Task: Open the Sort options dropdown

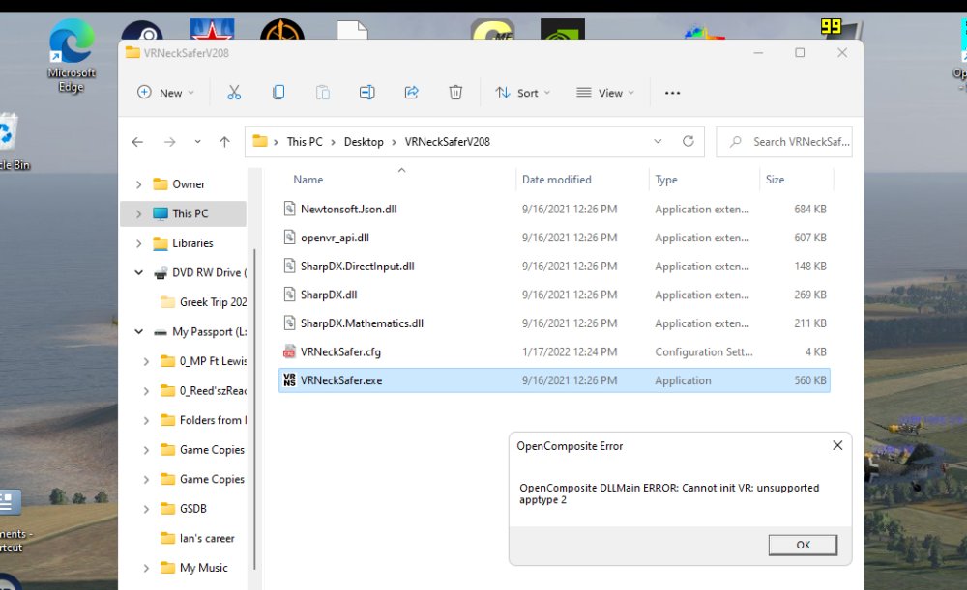Action: coord(522,93)
